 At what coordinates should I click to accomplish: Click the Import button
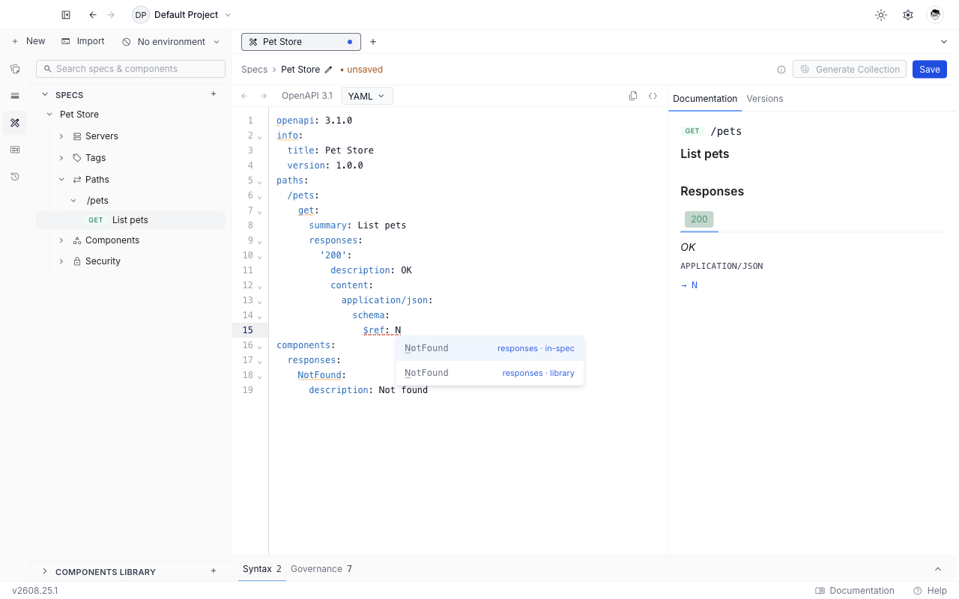pyautogui.click(x=83, y=41)
